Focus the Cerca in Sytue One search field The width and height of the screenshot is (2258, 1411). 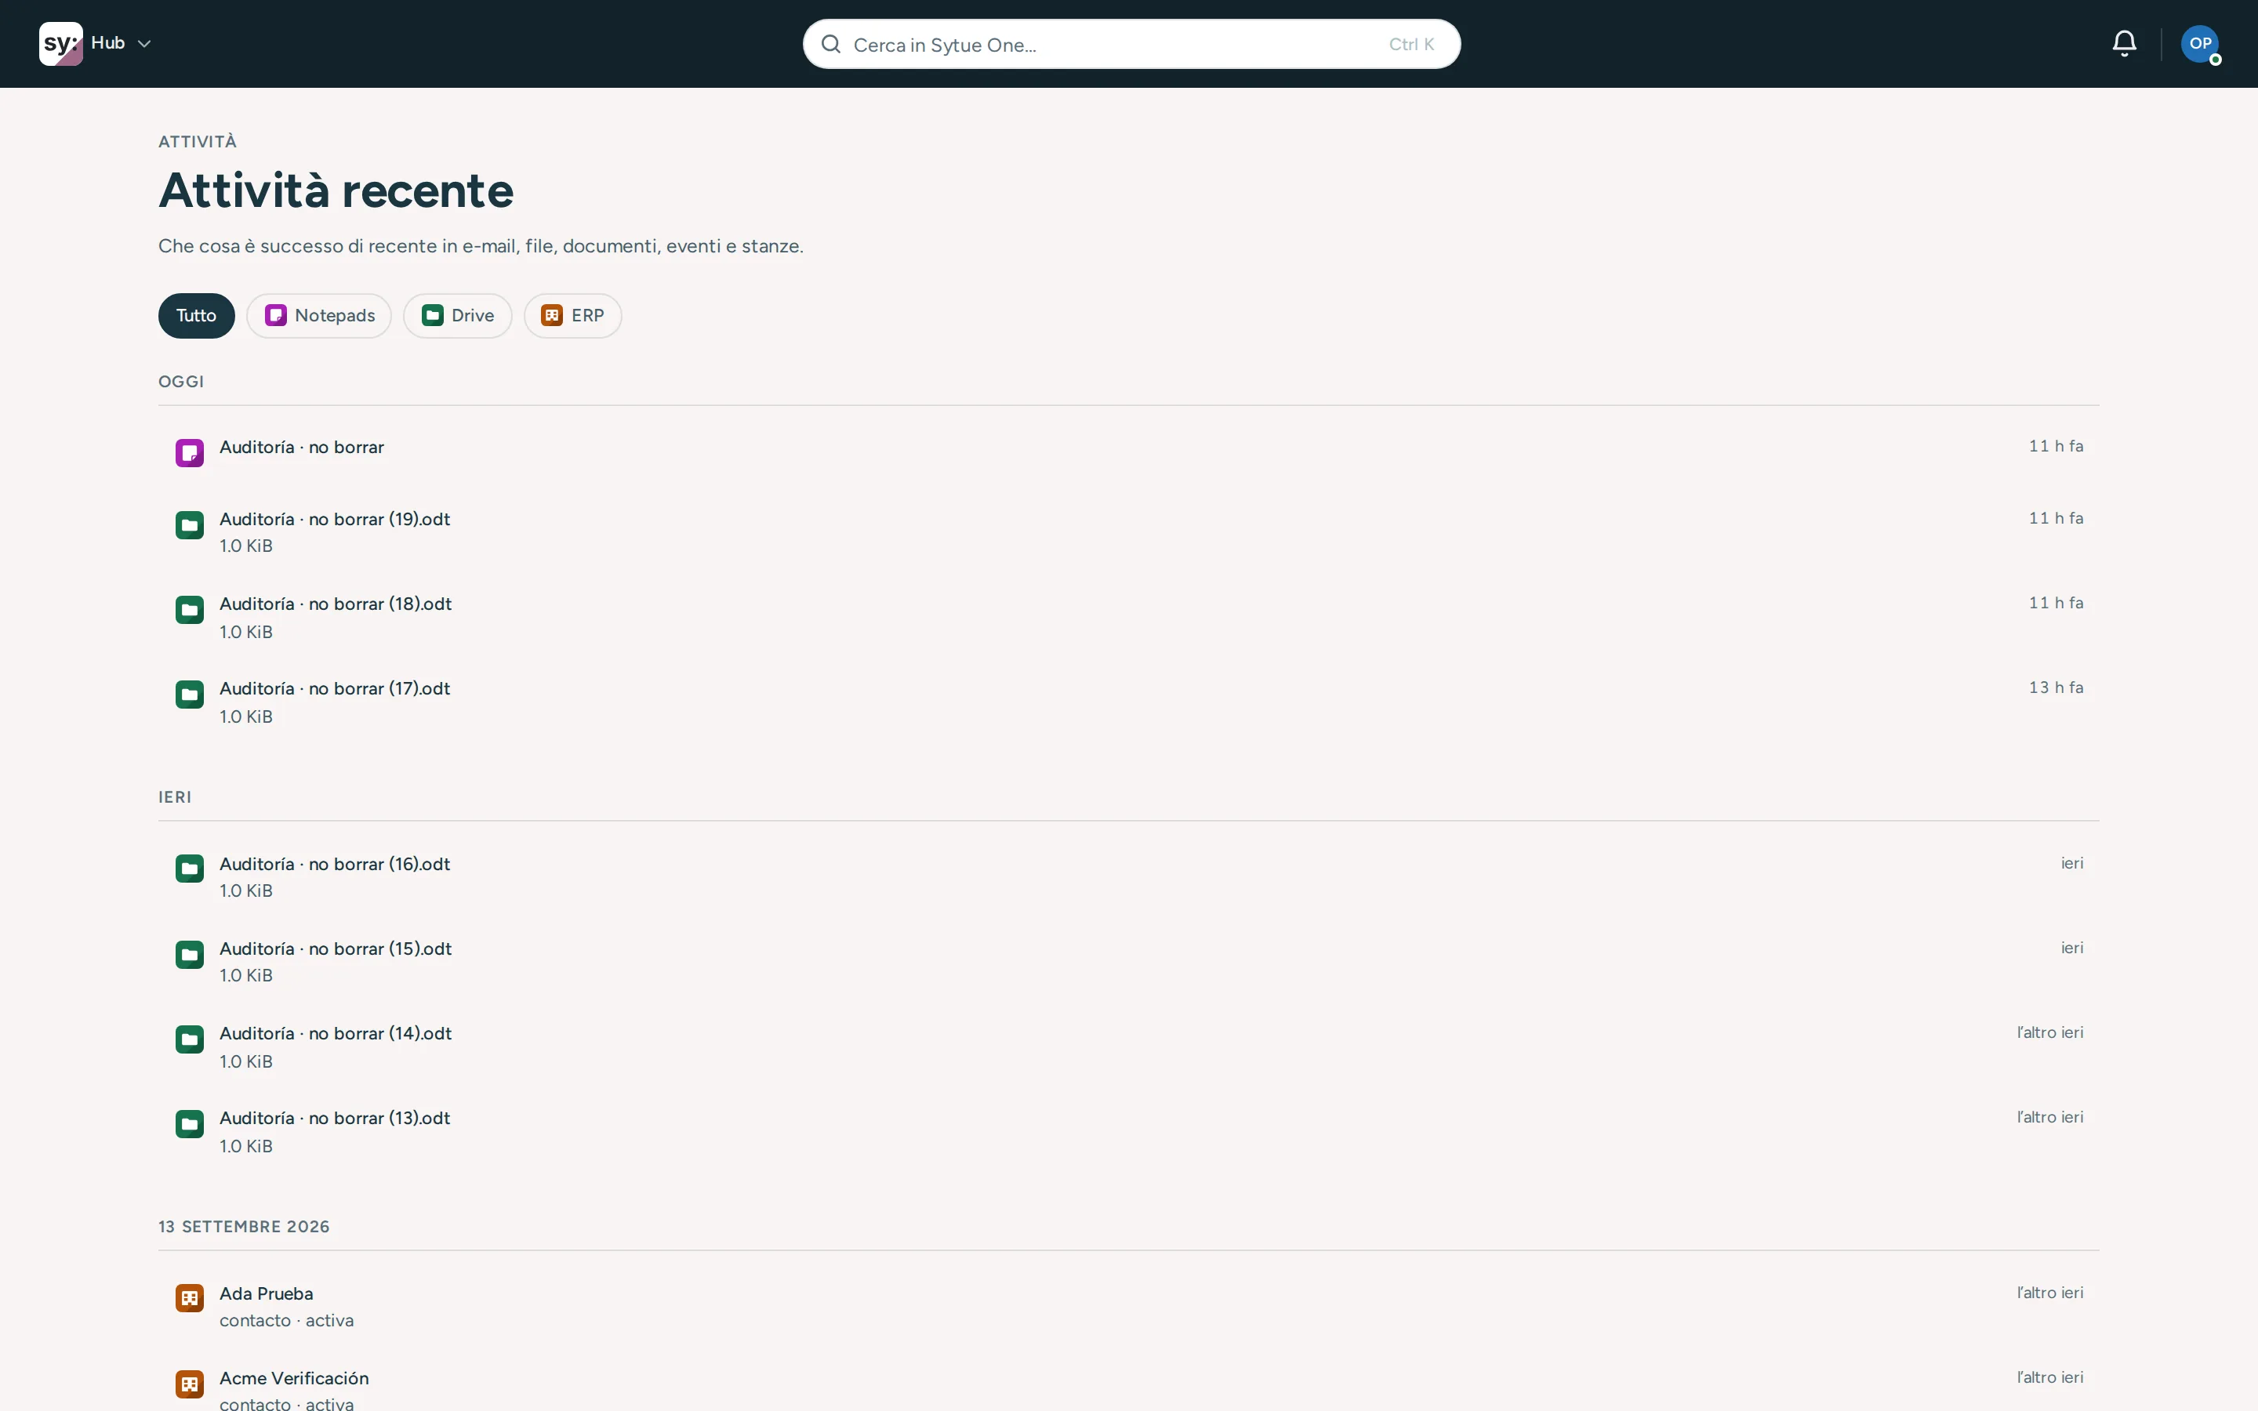point(1131,44)
